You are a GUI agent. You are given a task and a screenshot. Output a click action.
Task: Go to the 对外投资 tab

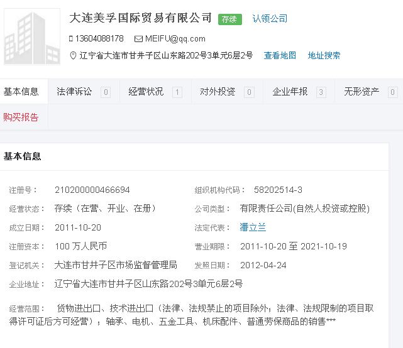pos(218,92)
